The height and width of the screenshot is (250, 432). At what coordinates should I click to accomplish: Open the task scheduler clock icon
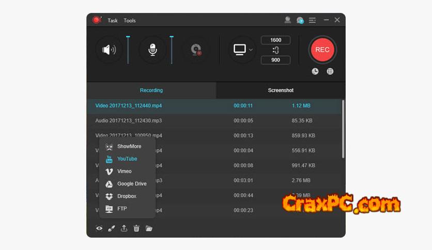[x=315, y=72]
